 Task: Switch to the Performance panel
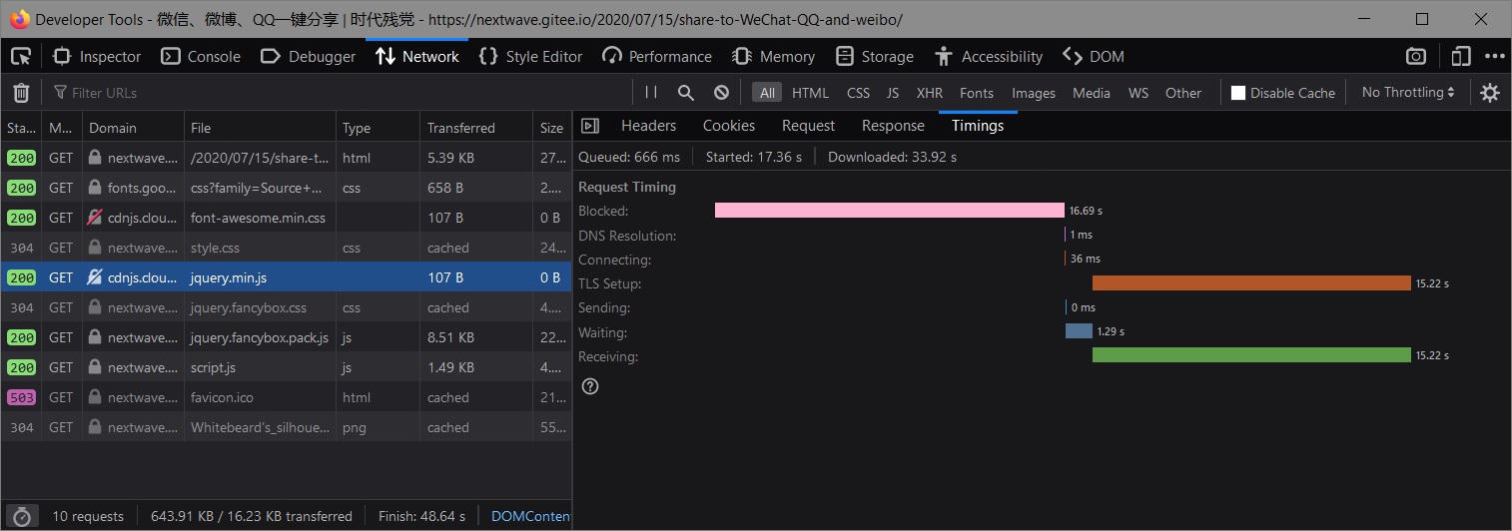pyautogui.click(x=657, y=57)
